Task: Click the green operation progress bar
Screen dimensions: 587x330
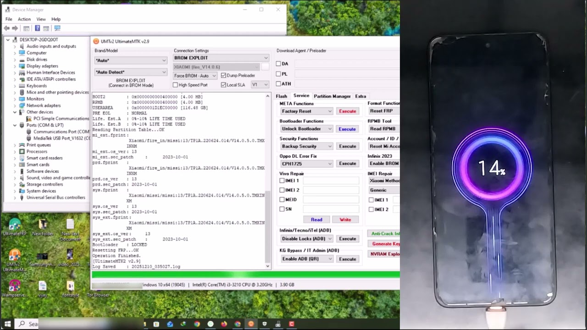Action: [x=246, y=275]
